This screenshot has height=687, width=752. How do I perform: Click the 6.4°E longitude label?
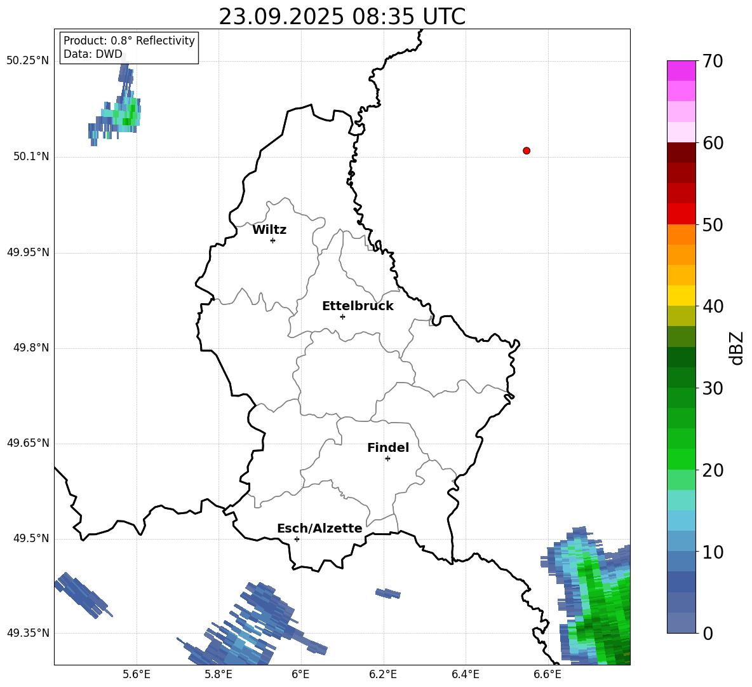[x=465, y=675]
